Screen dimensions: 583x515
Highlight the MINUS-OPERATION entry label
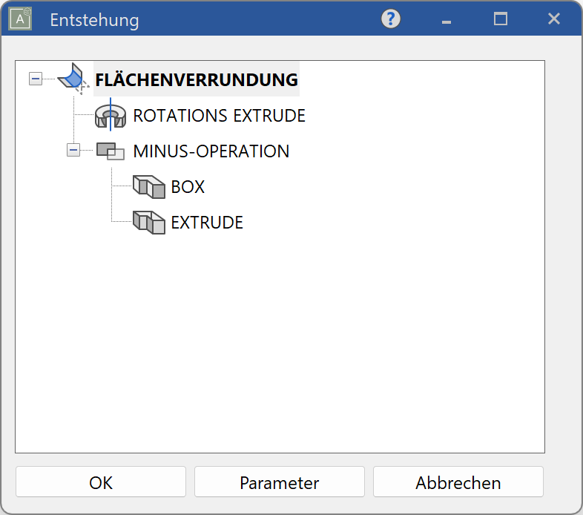pyautogui.click(x=211, y=151)
